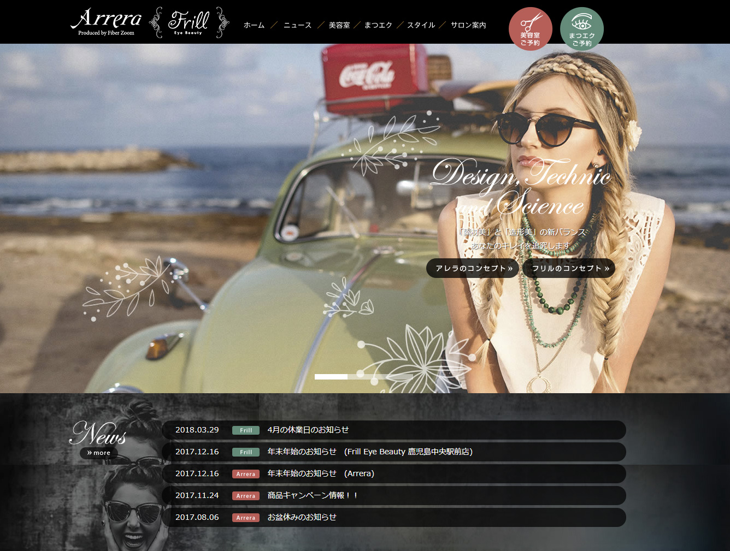Screen dimensions: 730x551
Task: Select the first slide indicator bar
Action: [x=331, y=377]
